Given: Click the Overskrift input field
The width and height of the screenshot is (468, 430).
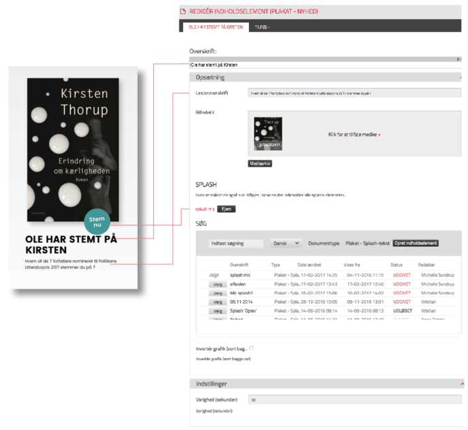Looking at the screenshot, I should point(325,65).
